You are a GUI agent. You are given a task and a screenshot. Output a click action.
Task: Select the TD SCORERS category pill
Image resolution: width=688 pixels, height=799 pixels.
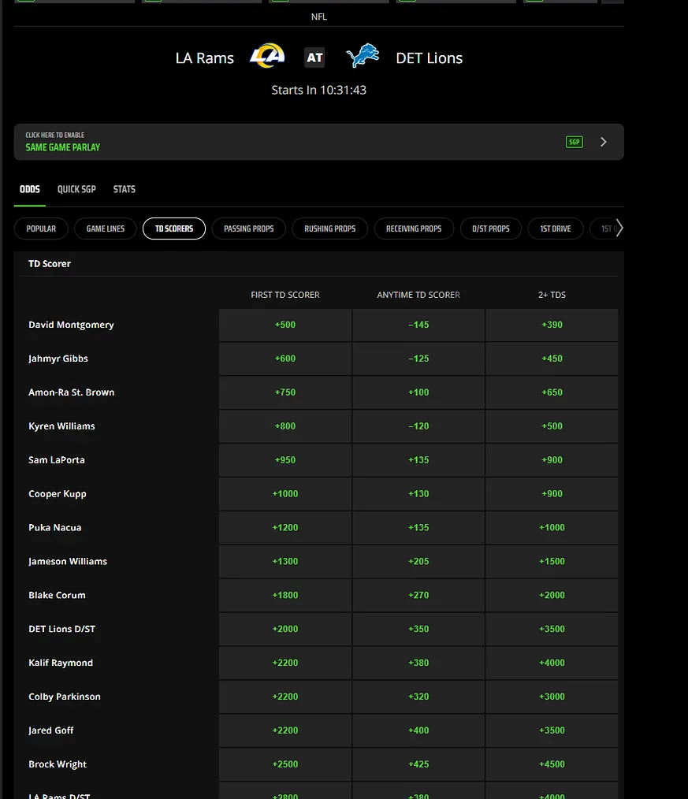174,229
